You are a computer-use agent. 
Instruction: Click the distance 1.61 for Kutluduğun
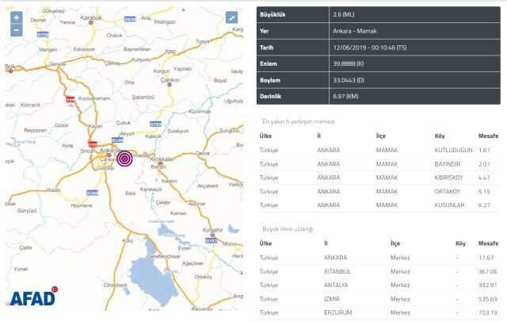[484, 150]
